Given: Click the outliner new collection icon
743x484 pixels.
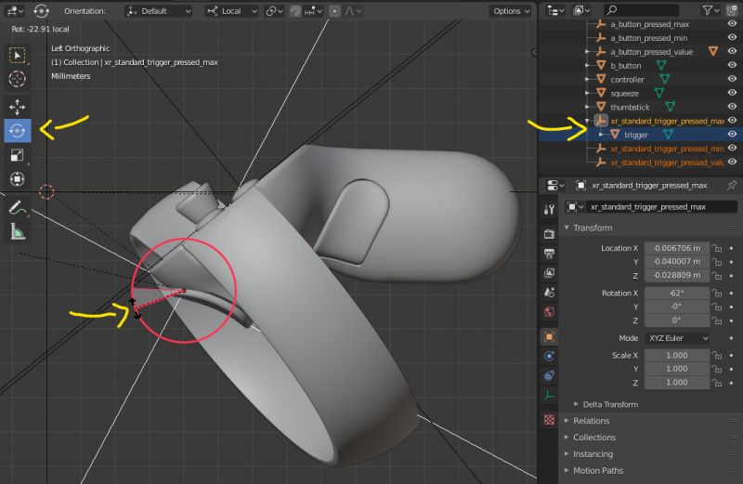Looking at the screenshot, I should pos(733,10).
